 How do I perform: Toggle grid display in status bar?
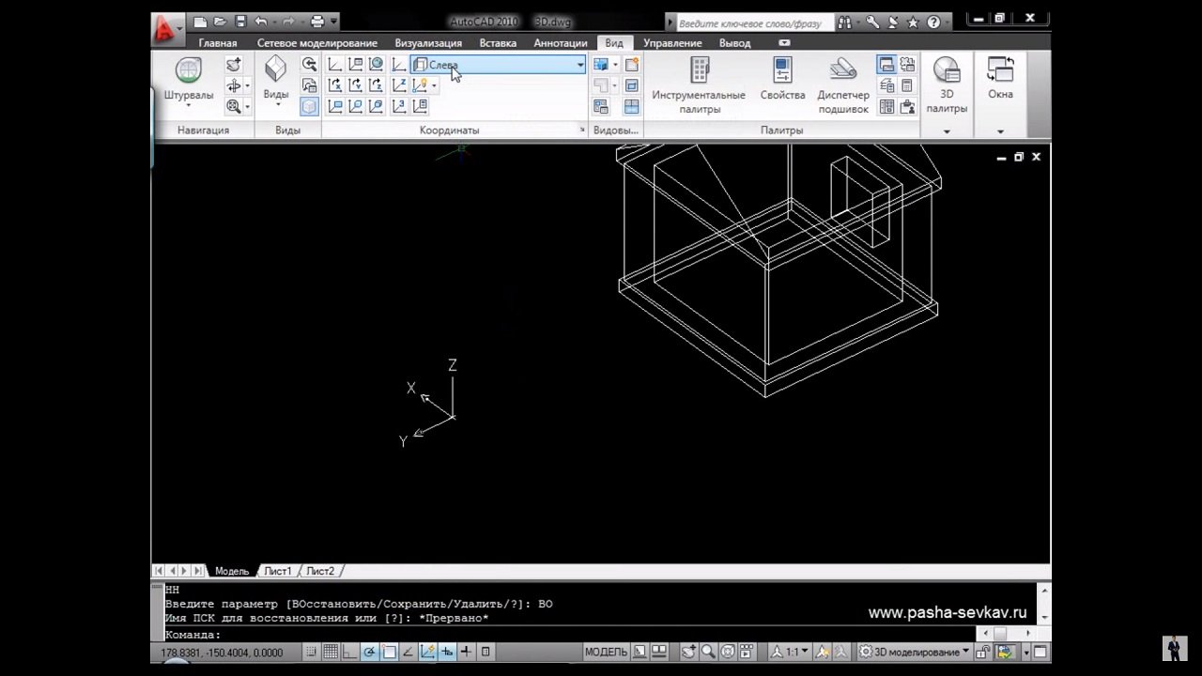(x=331, y=652)
